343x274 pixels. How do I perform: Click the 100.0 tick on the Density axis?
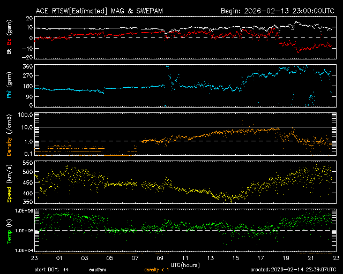[26, 115]
